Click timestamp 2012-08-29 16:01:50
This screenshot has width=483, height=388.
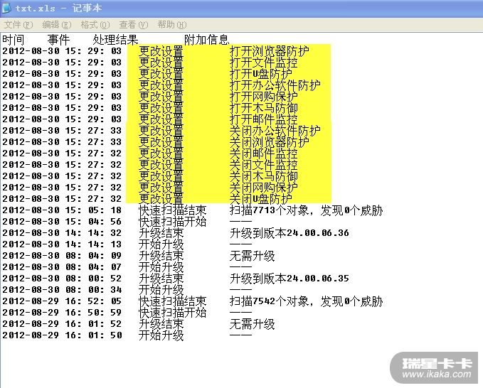(x=62, y=335)
